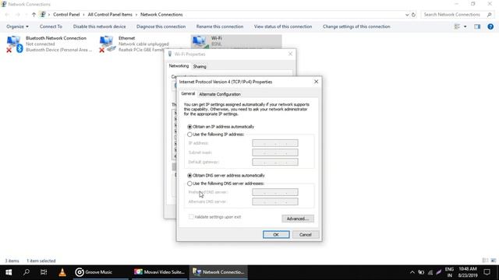Click the network tray icon
The width and height of the screenshot is (499, 280).
click(x=430, y=272)
